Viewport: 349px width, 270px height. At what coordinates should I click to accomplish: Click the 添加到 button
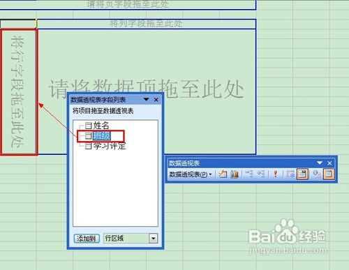point(87,239)
